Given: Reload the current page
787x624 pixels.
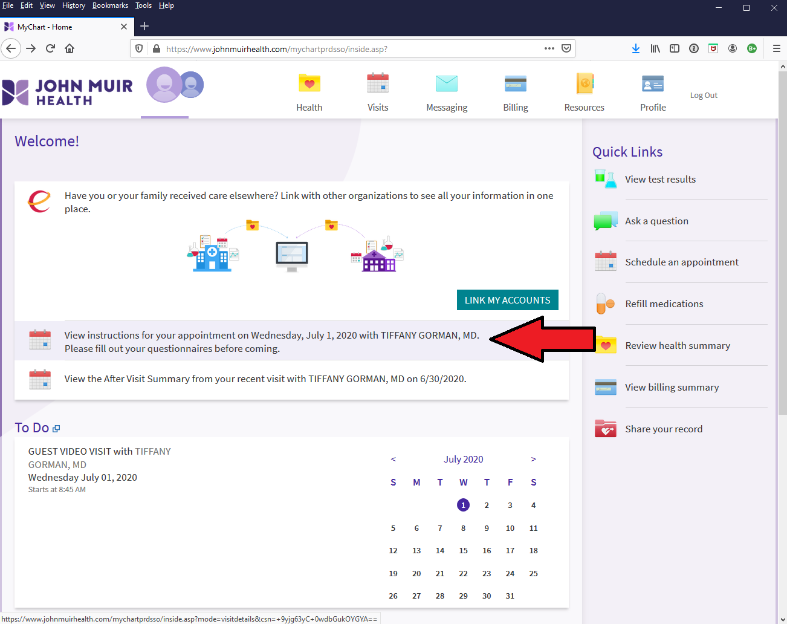Looking at the screenshot, I should click(x=50, y=48).
